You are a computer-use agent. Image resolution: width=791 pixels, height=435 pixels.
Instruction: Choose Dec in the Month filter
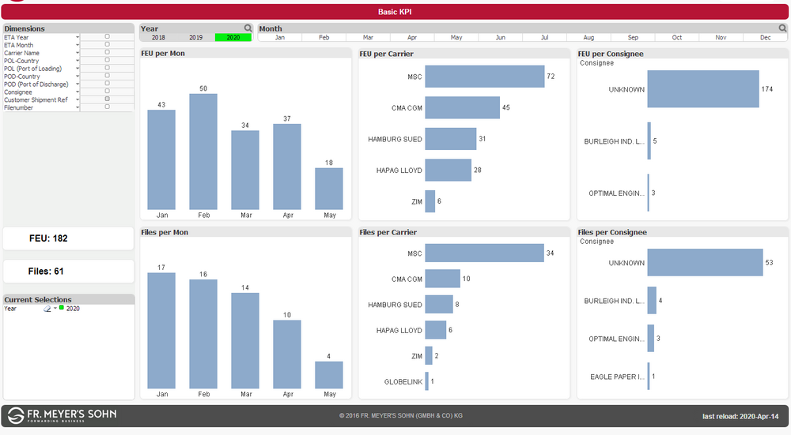click(765, 37)
